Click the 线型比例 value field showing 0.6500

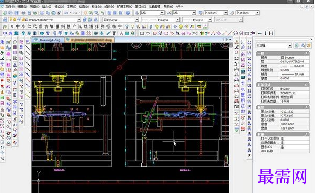click(x=295, y=70)
